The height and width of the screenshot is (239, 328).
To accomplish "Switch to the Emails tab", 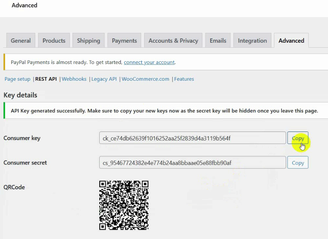I will coord(218,40).
